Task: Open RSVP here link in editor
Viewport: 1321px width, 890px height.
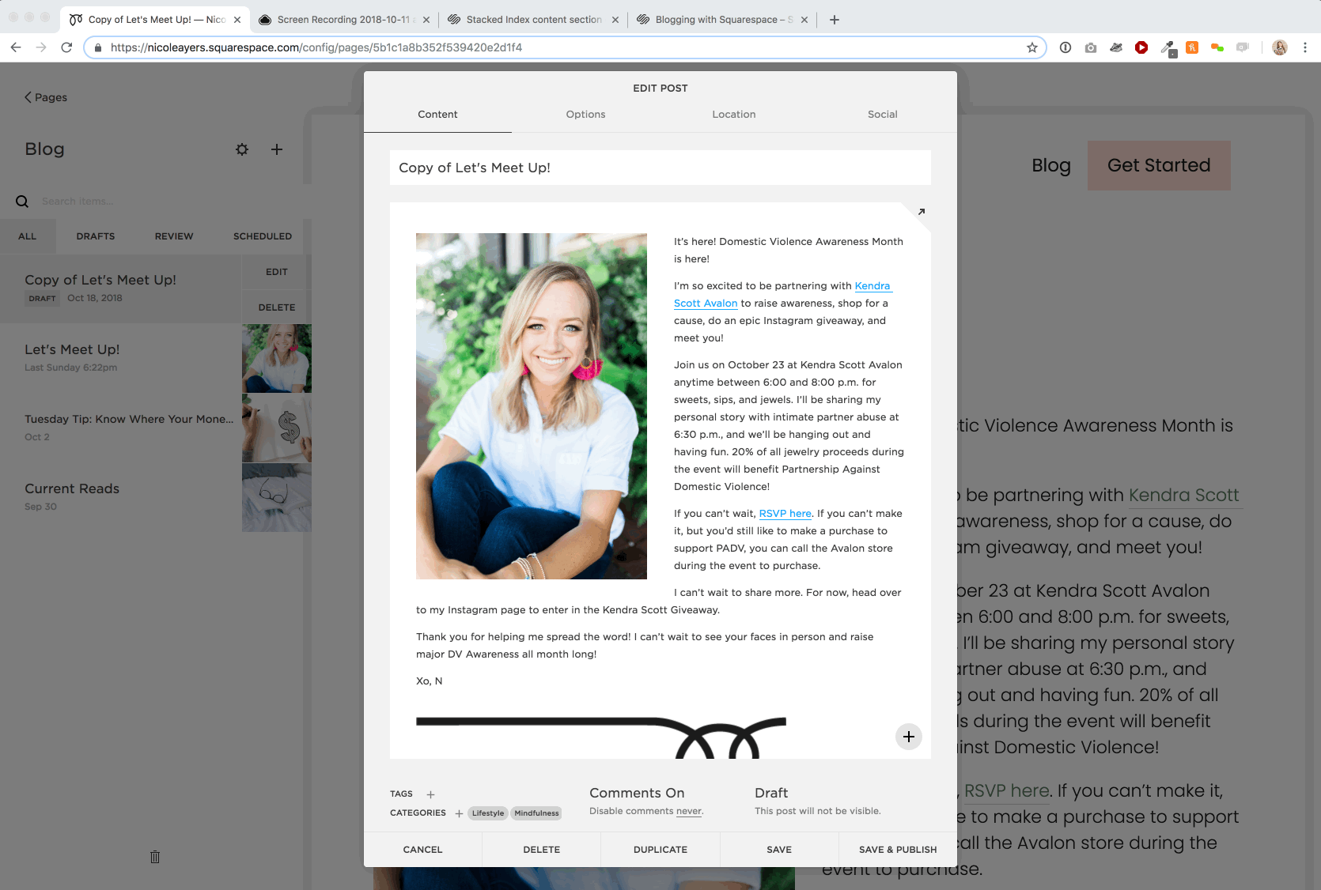Action: 785,514
